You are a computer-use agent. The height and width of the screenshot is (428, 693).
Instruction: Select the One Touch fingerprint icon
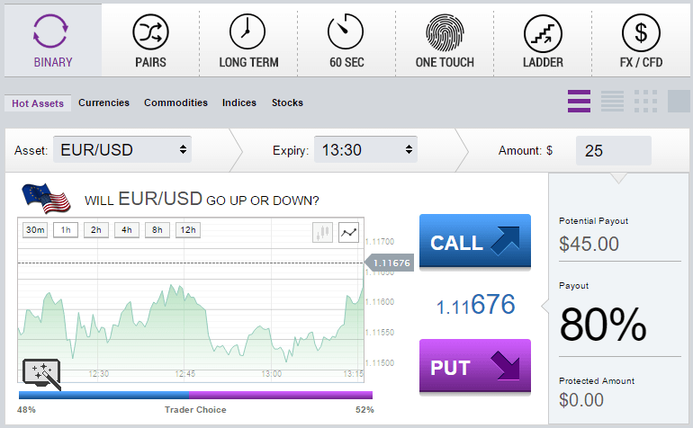tap(445, 32)
